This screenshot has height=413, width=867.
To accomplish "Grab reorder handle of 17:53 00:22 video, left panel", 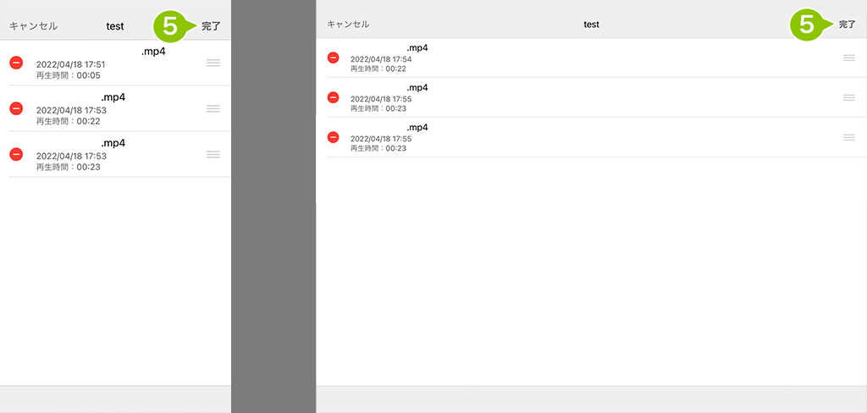I will (x=213, y=109).
